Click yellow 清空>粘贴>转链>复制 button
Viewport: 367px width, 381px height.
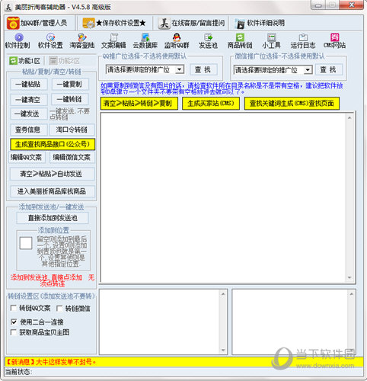[x=139, y=104]
